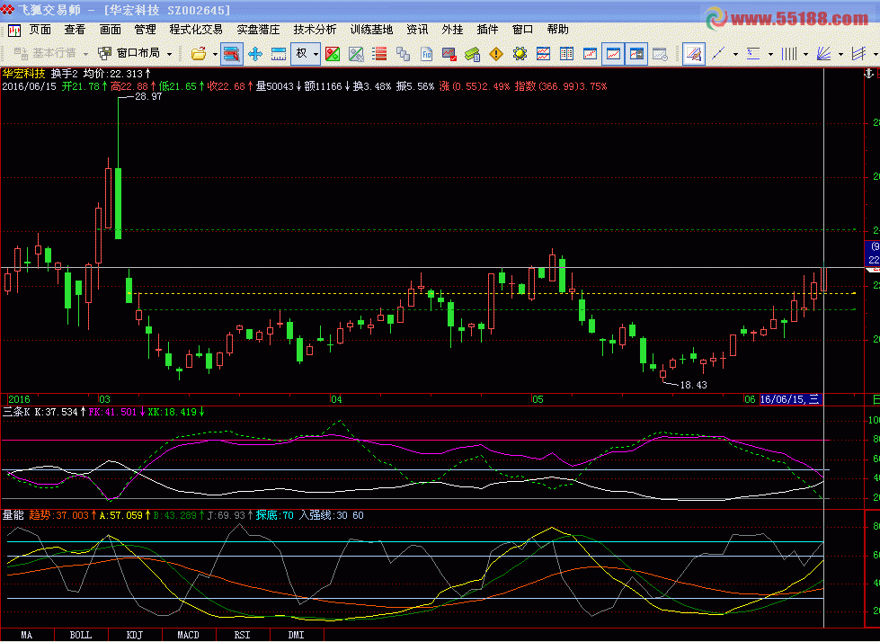Expand the fan lines tool dropdown

pos(840,54)
